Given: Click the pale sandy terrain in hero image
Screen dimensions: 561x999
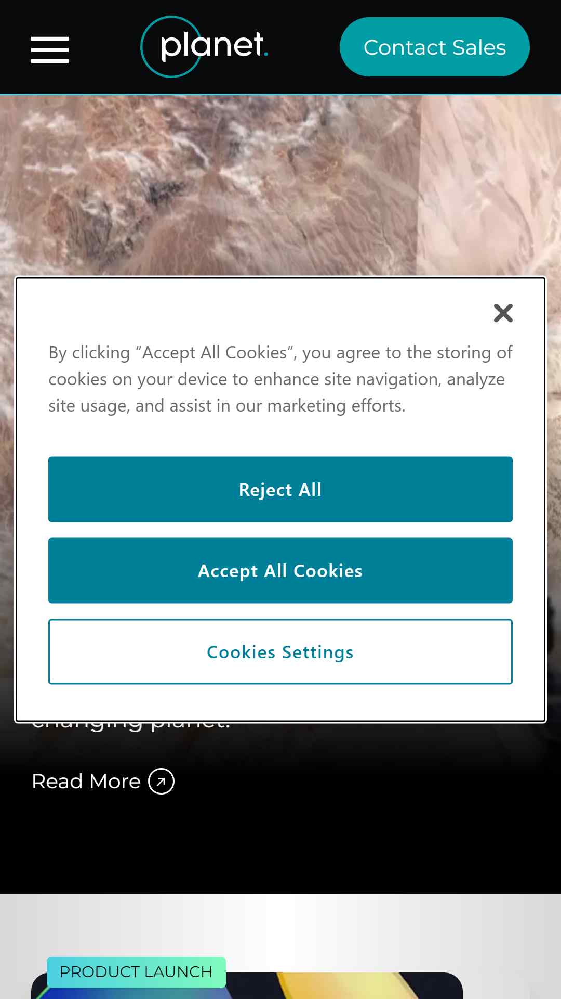Looking at the screenshot, I should point(488,185).
